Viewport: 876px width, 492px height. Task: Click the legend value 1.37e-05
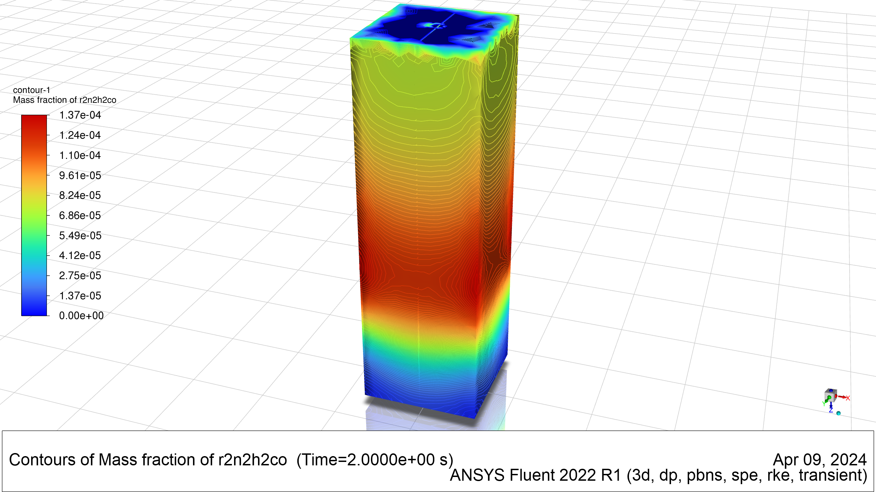(x=80, y=296)
